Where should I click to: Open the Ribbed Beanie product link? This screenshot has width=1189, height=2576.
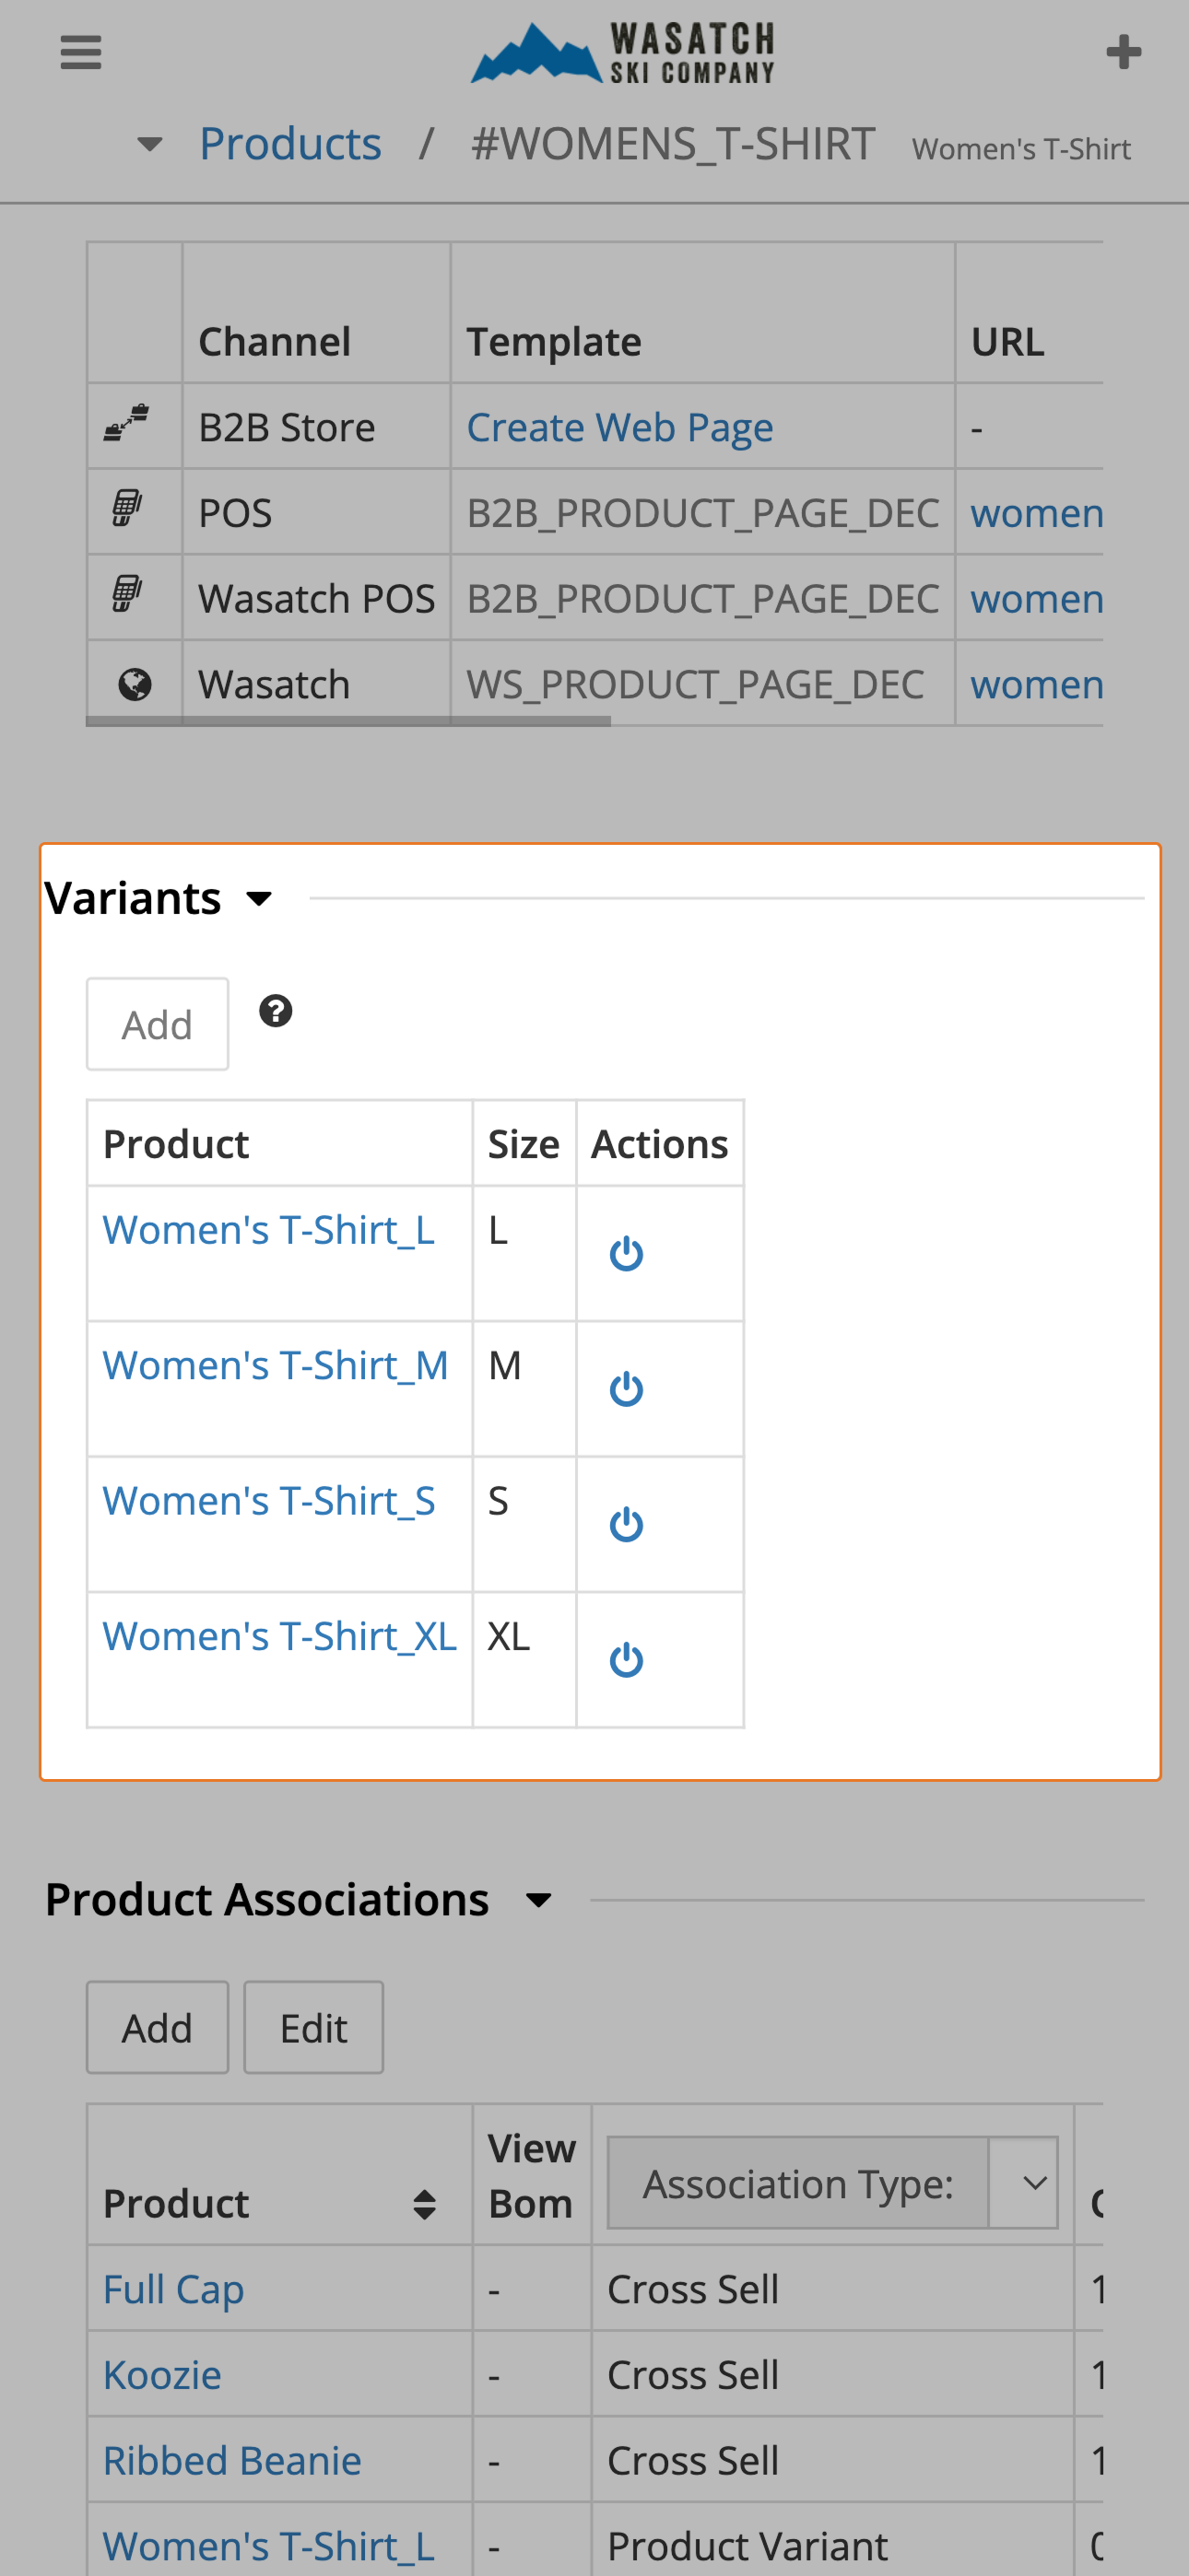pyautogui.click(x=232, y=2460)
